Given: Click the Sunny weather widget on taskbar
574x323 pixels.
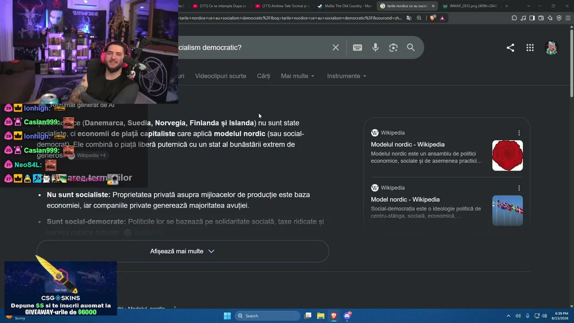Looking at the screenshot, I should (x=16, y=317).
